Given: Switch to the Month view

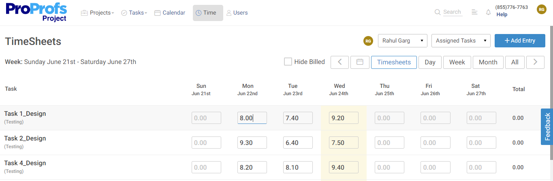Looking at the screenshot, I should tap(488, 62).
